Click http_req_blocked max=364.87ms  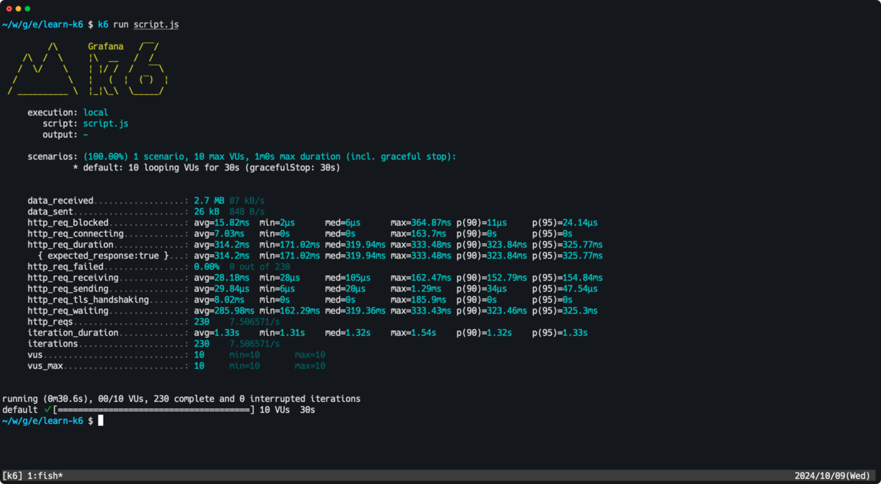coord(421,223)
